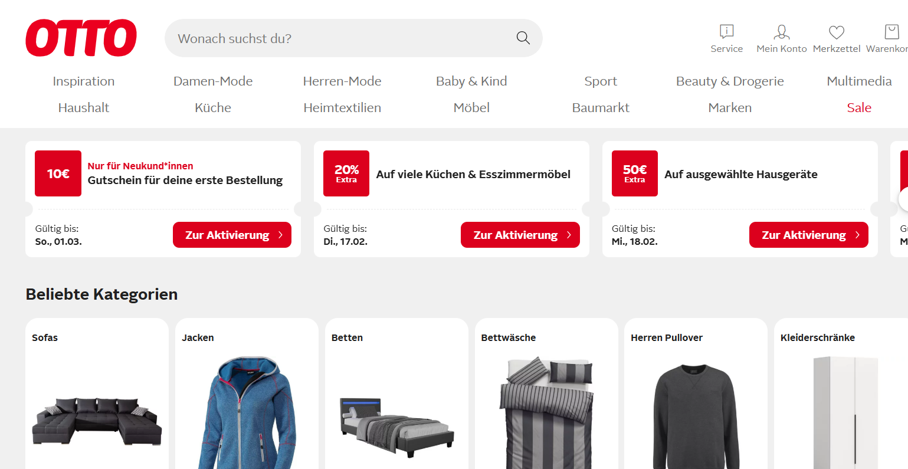Open the Mein Konto account icon
Image resolution: width=908 pixels, height=469 pixels.
click(781, 32)
